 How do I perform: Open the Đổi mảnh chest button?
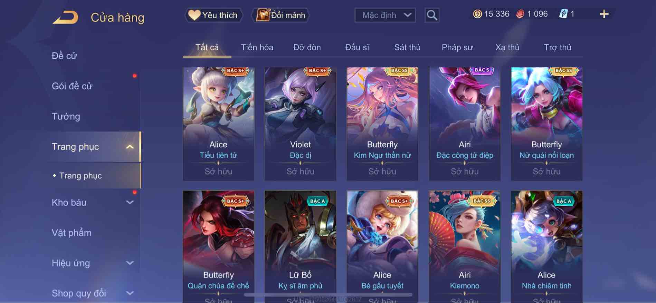(x=281, y=15)
